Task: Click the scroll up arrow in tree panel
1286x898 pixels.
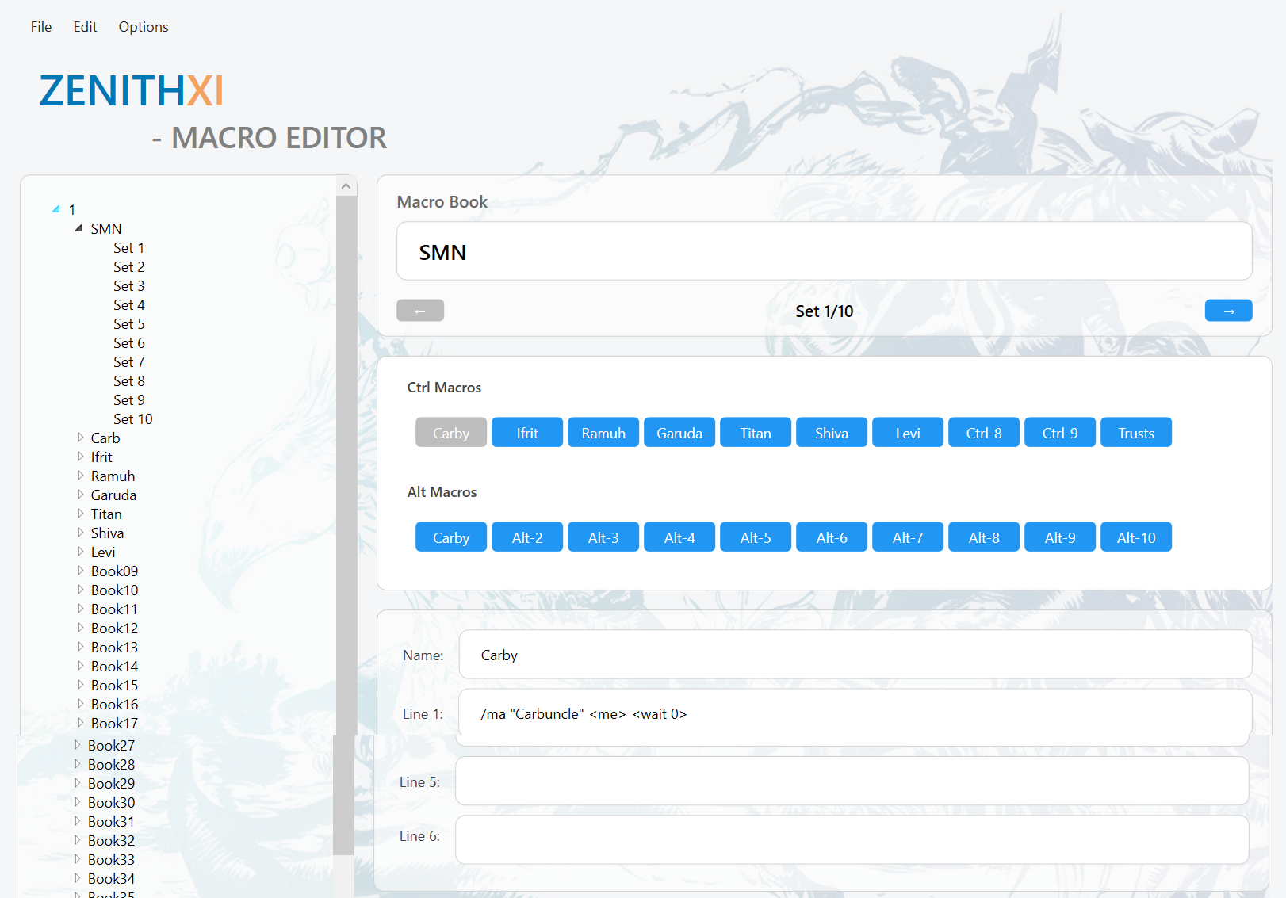Action: pyautogui.click(x=346, y=187)
